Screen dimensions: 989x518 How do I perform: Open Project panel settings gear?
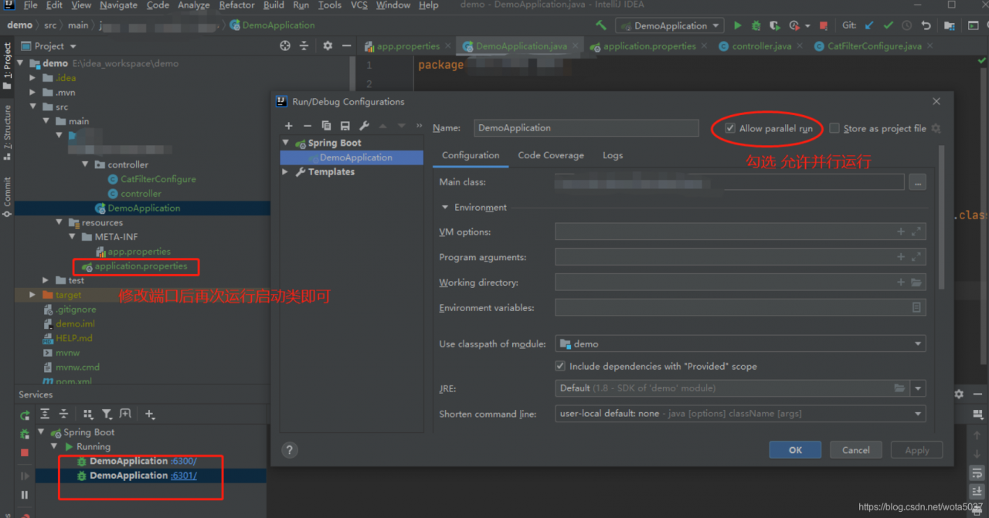[x=328, y=46]
